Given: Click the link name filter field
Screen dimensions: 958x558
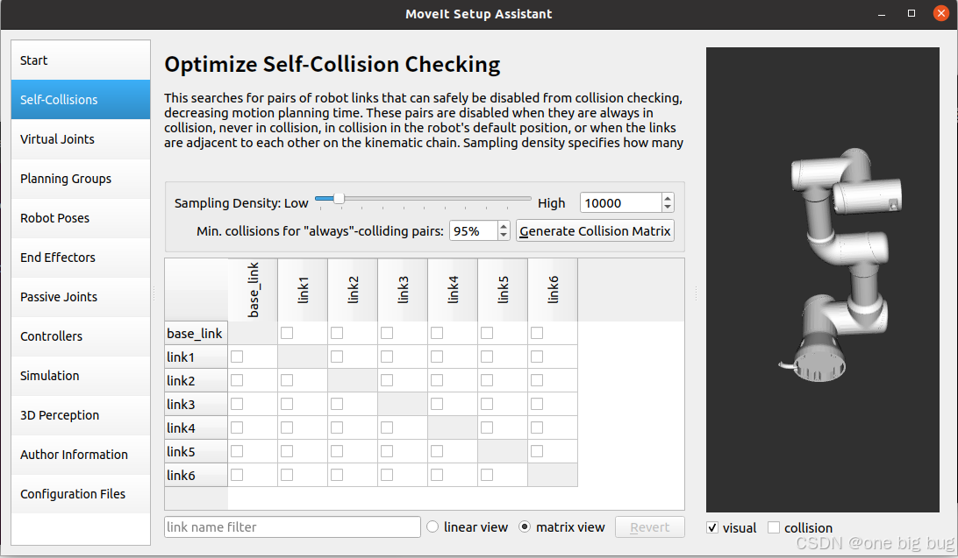Looking at the screenshot, I should (292, 527).
